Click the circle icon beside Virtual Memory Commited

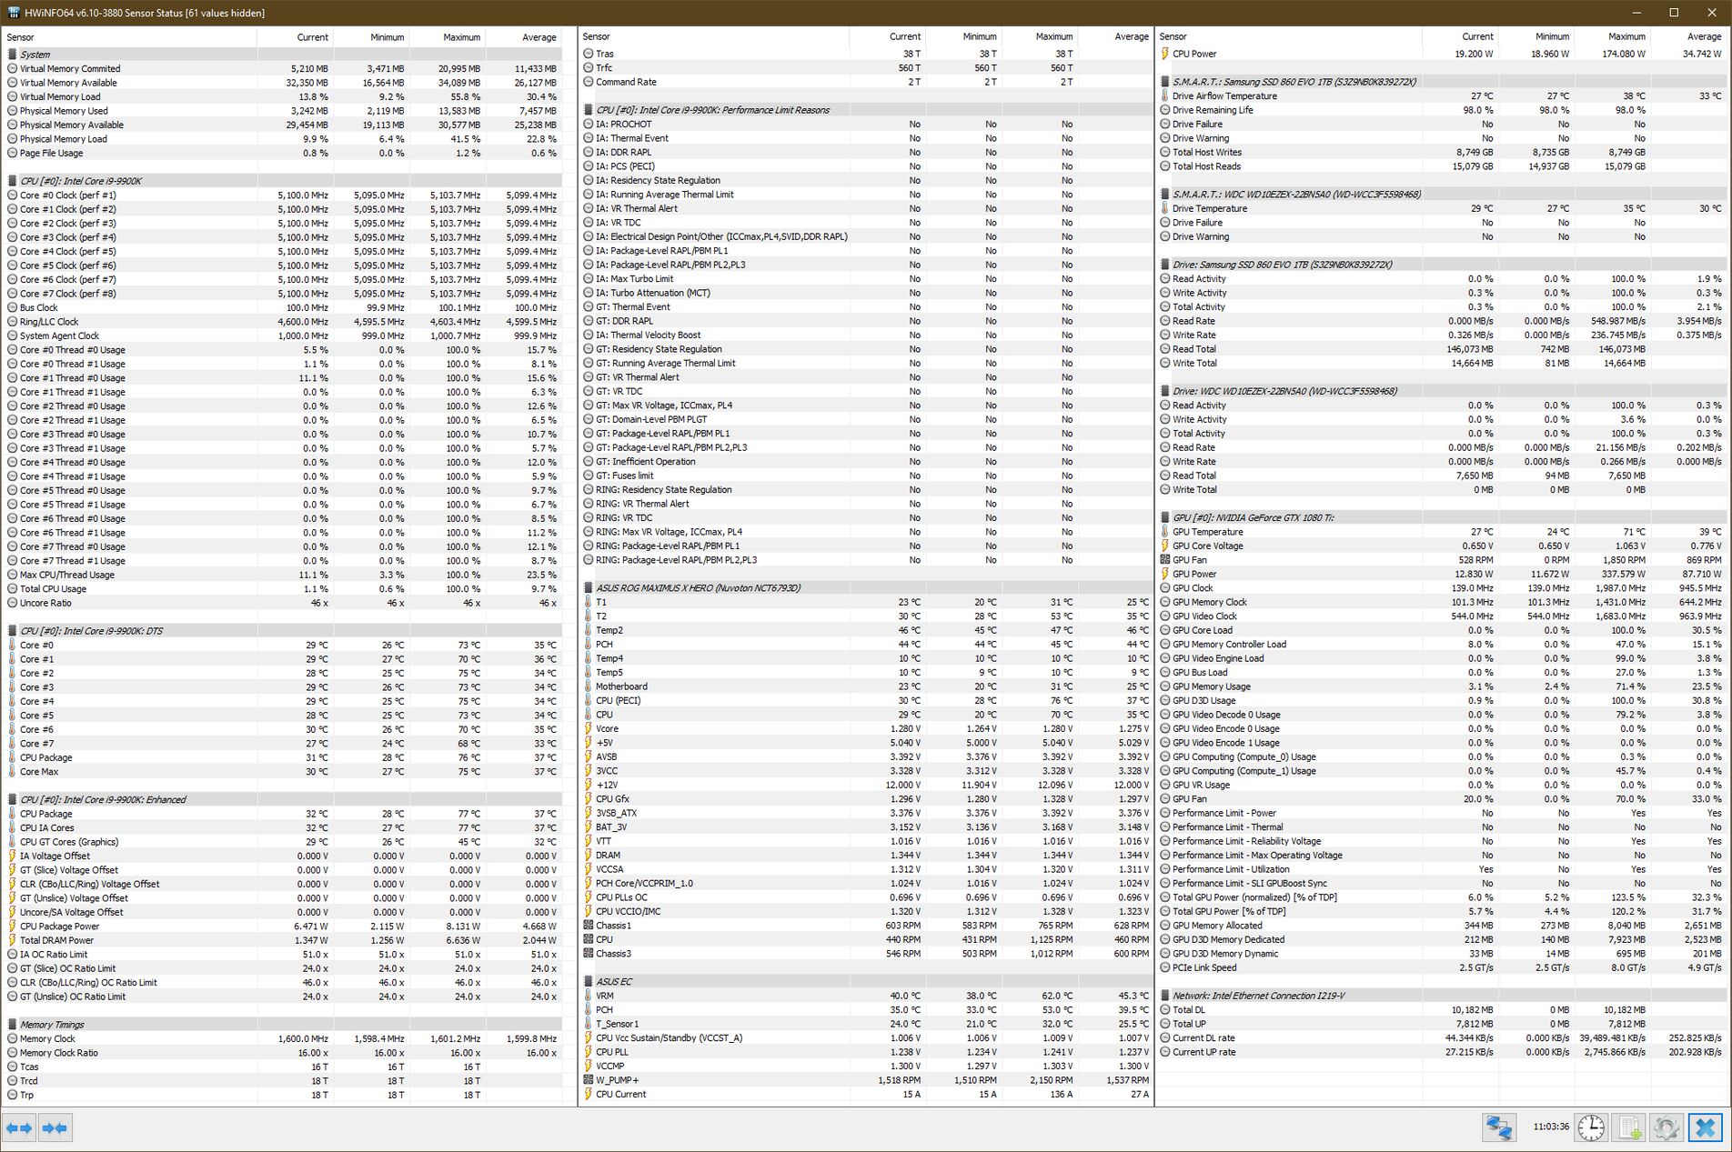(x=12, y=68)
